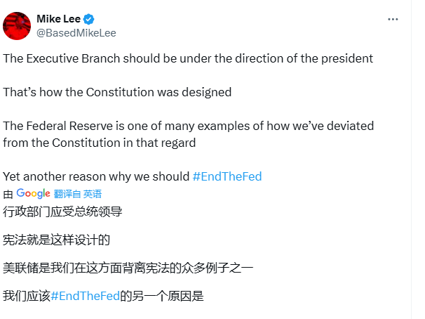Image resolution: width=425 pixels, height=319 pixels.
Task: Open the more options three-dot menu
Action: 393,19
